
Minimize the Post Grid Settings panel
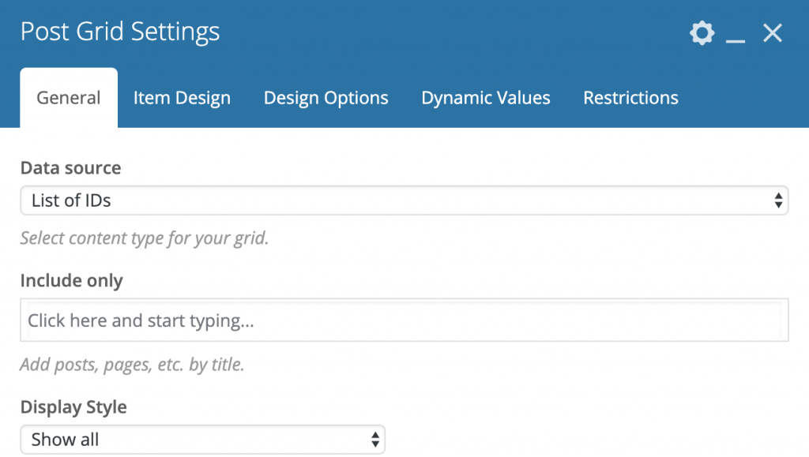736,34
